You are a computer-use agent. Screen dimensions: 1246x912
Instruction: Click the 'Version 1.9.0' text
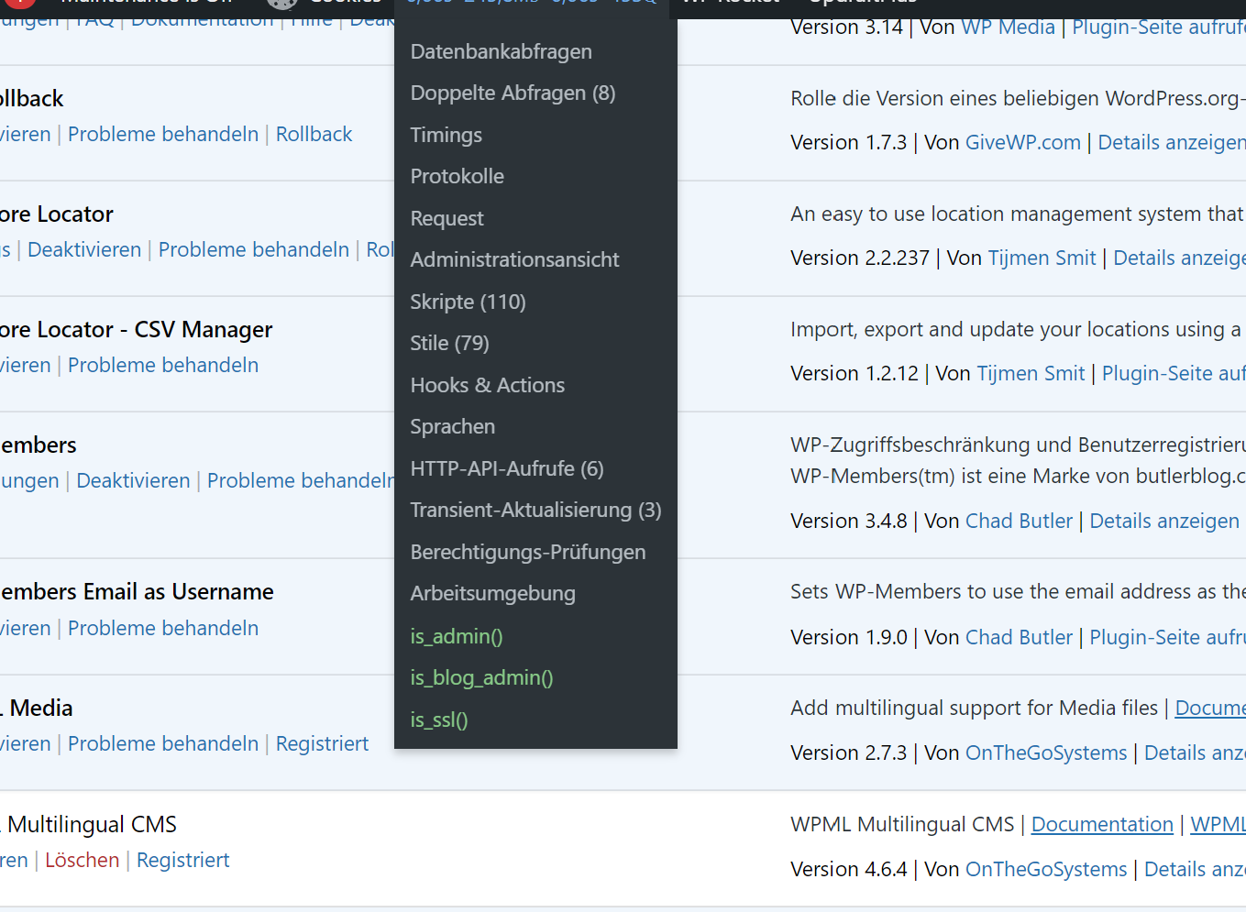848,637
